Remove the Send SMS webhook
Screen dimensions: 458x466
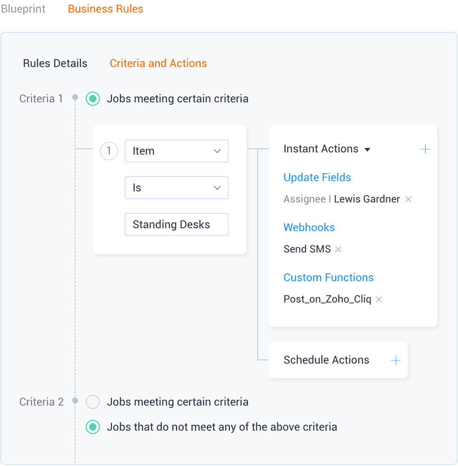coord(338,249)
